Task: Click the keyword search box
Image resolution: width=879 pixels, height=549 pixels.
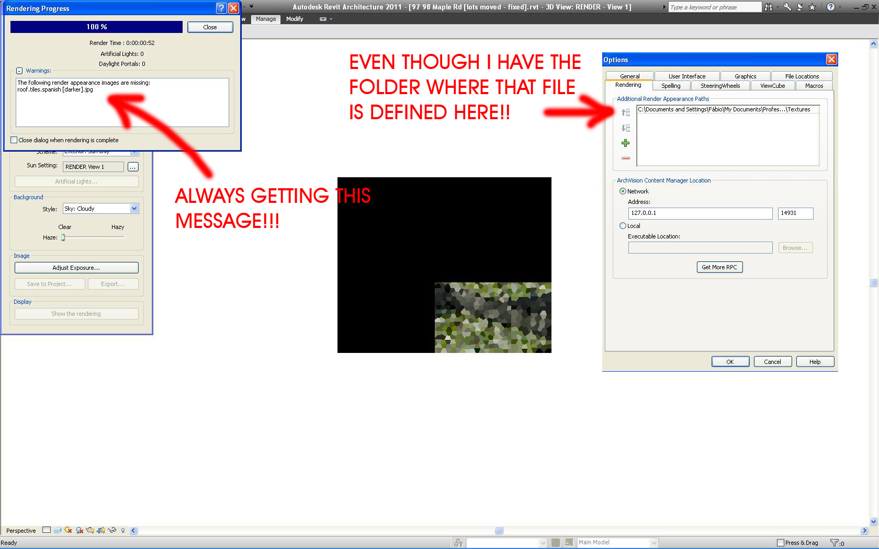Action: click(x=715, y=7)
